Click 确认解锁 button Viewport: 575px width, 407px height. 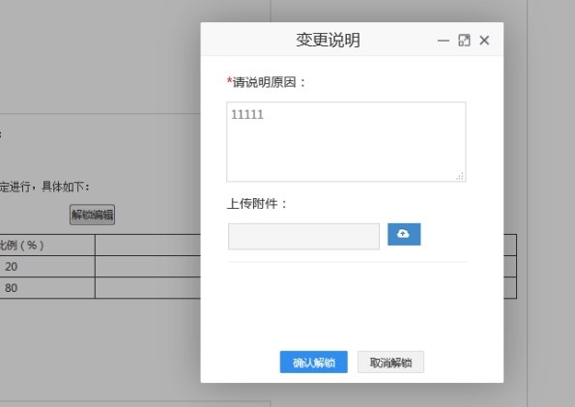(313, 363)
